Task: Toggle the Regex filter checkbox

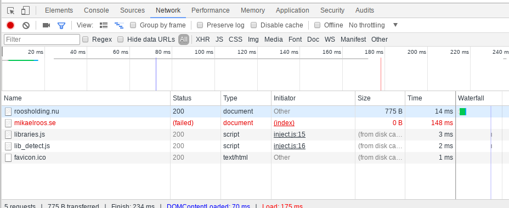Action: [x=86, y=40]
